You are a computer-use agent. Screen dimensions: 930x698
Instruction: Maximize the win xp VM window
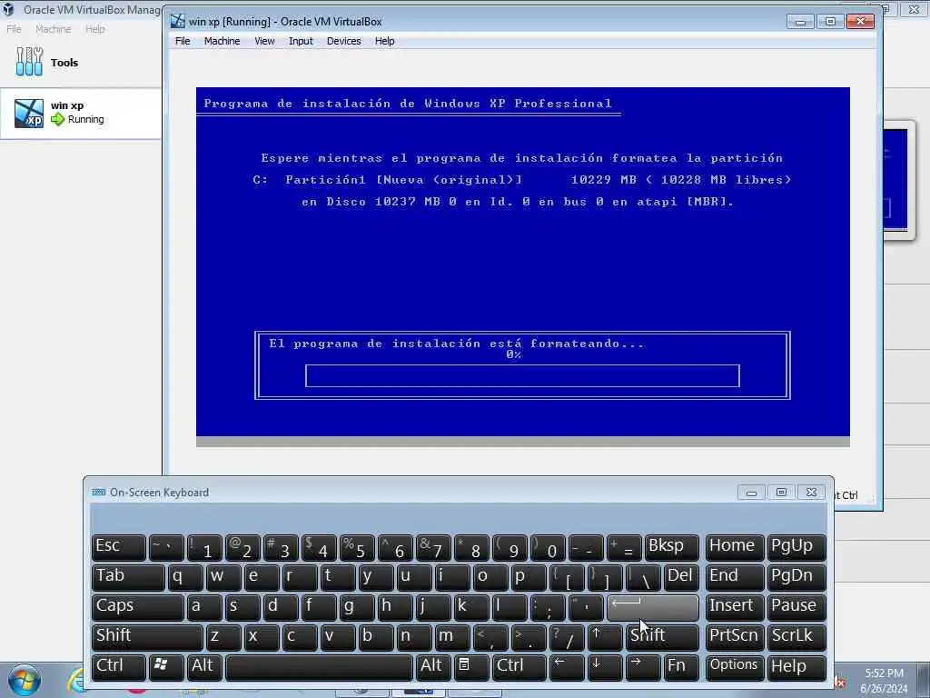(830, 22)
